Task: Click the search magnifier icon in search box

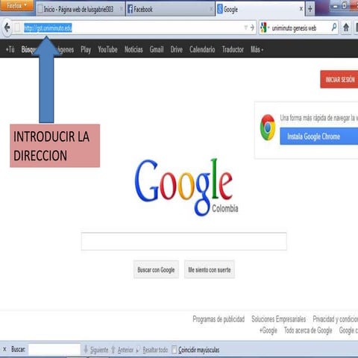Action: (334, 27)
